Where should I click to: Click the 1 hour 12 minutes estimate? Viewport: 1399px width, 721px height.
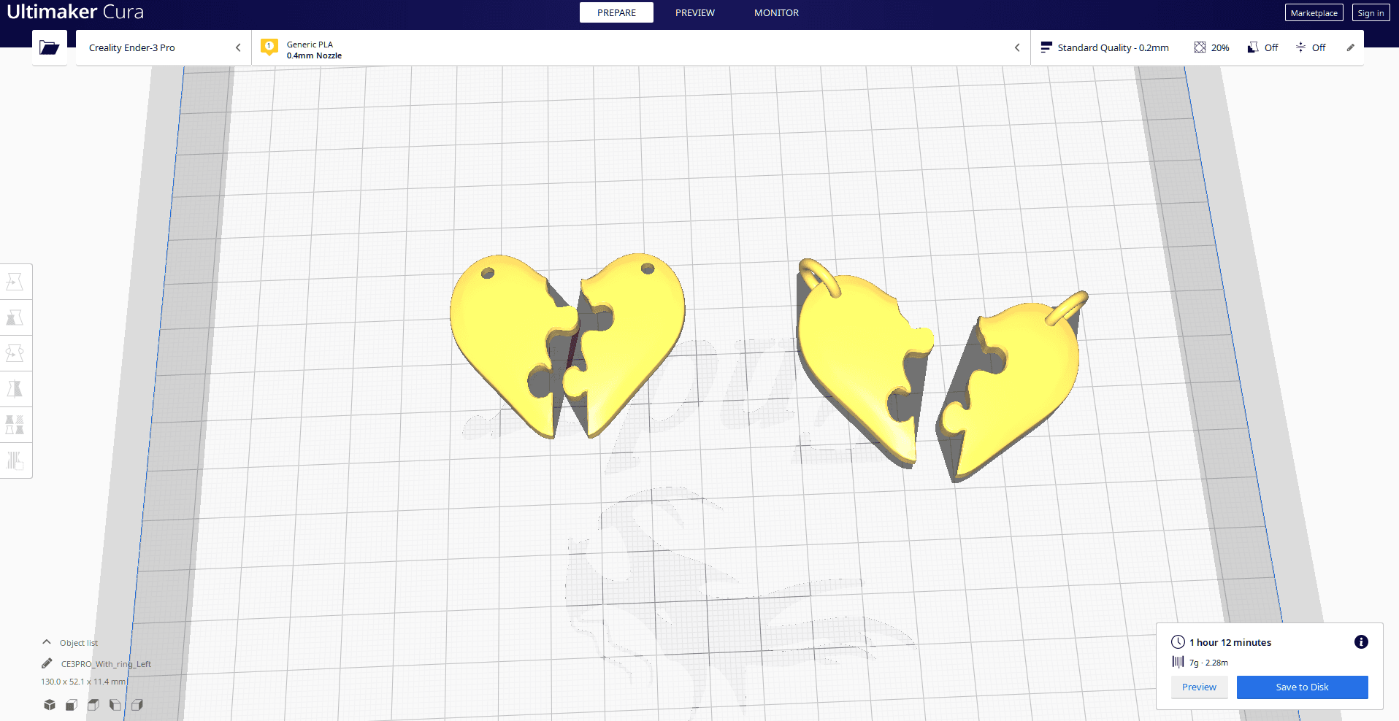click(1230, 642)
